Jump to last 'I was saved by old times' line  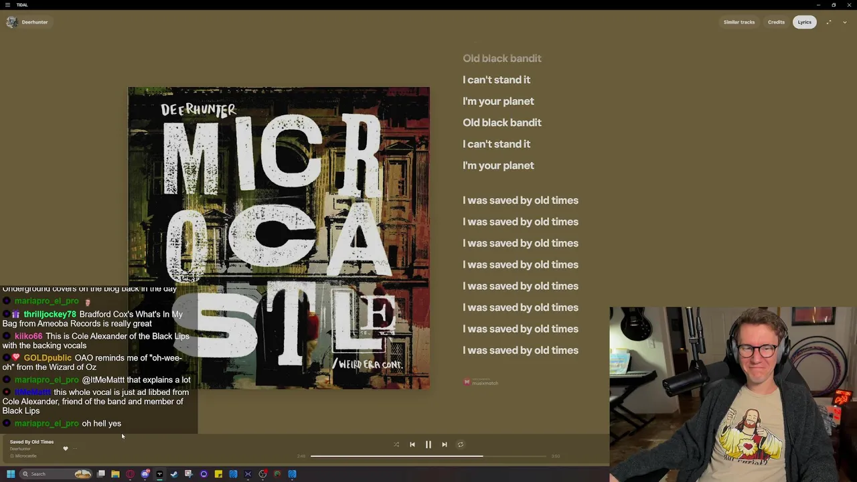pyautogui.click(x=520, y=350)
